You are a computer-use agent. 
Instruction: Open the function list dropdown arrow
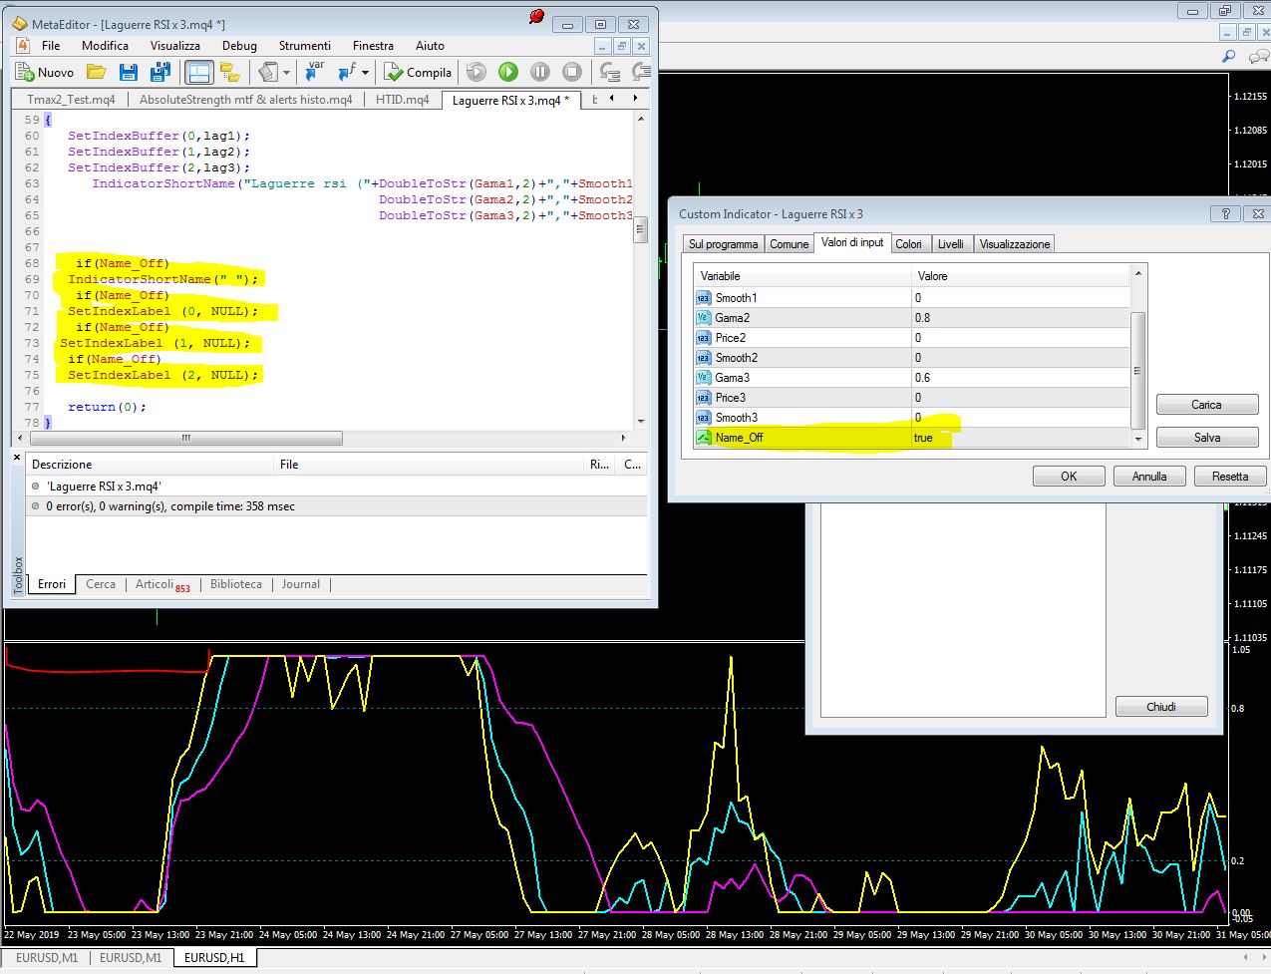[x=365, y=73]
